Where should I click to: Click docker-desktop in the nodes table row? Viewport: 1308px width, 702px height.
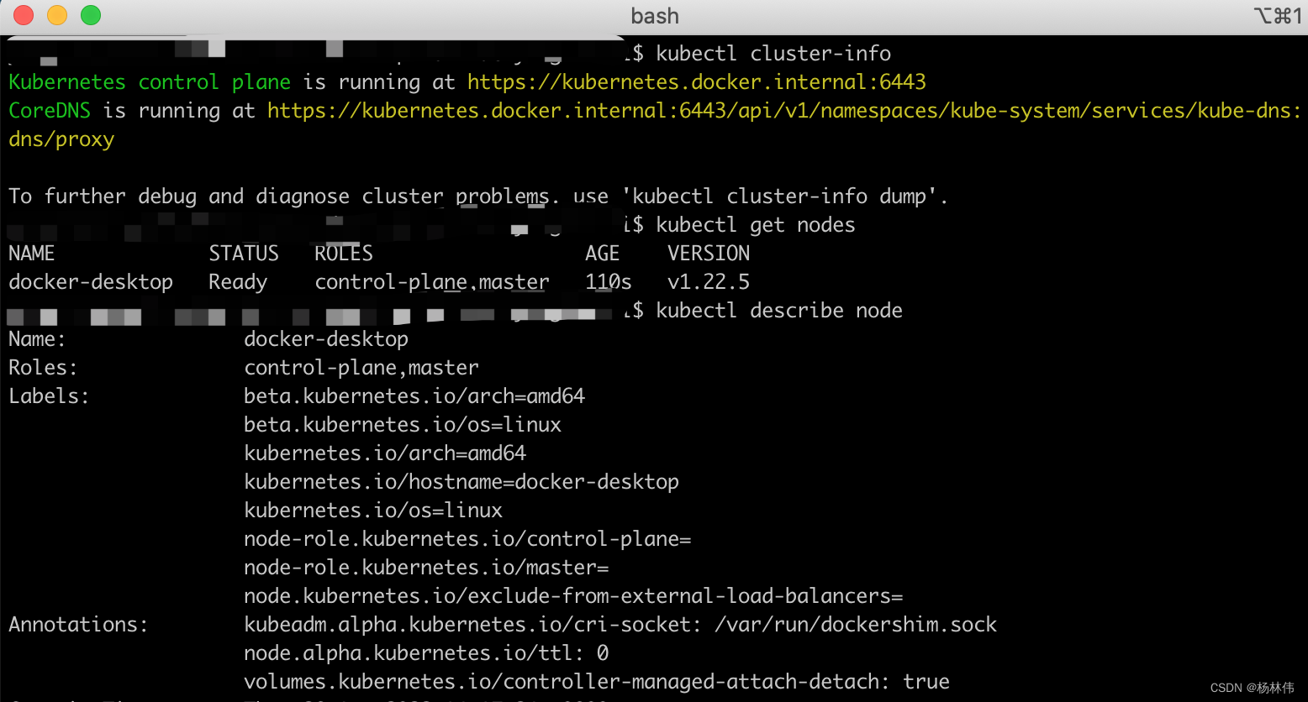(91, 282)
